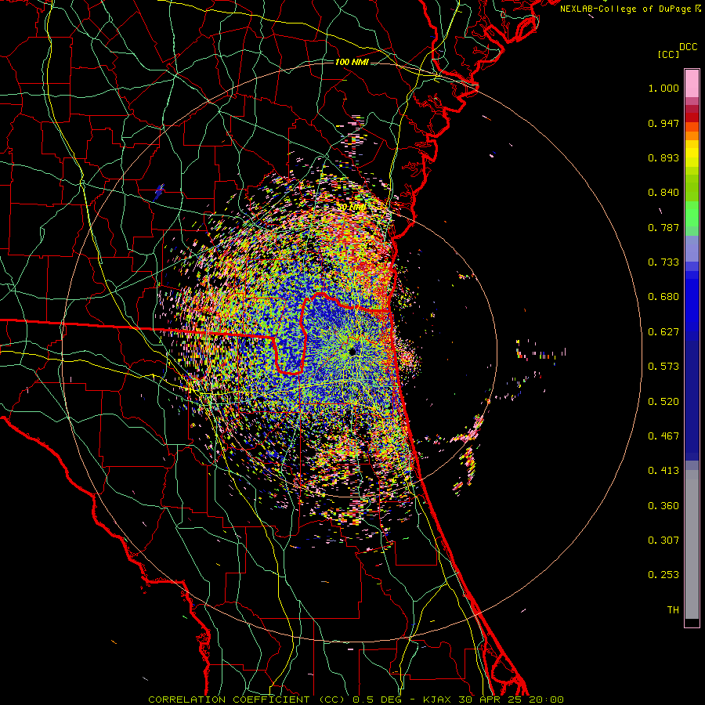The image size is (705, 705).
Task: Click the 0.680 scale value
Action: tap(663, 297)
